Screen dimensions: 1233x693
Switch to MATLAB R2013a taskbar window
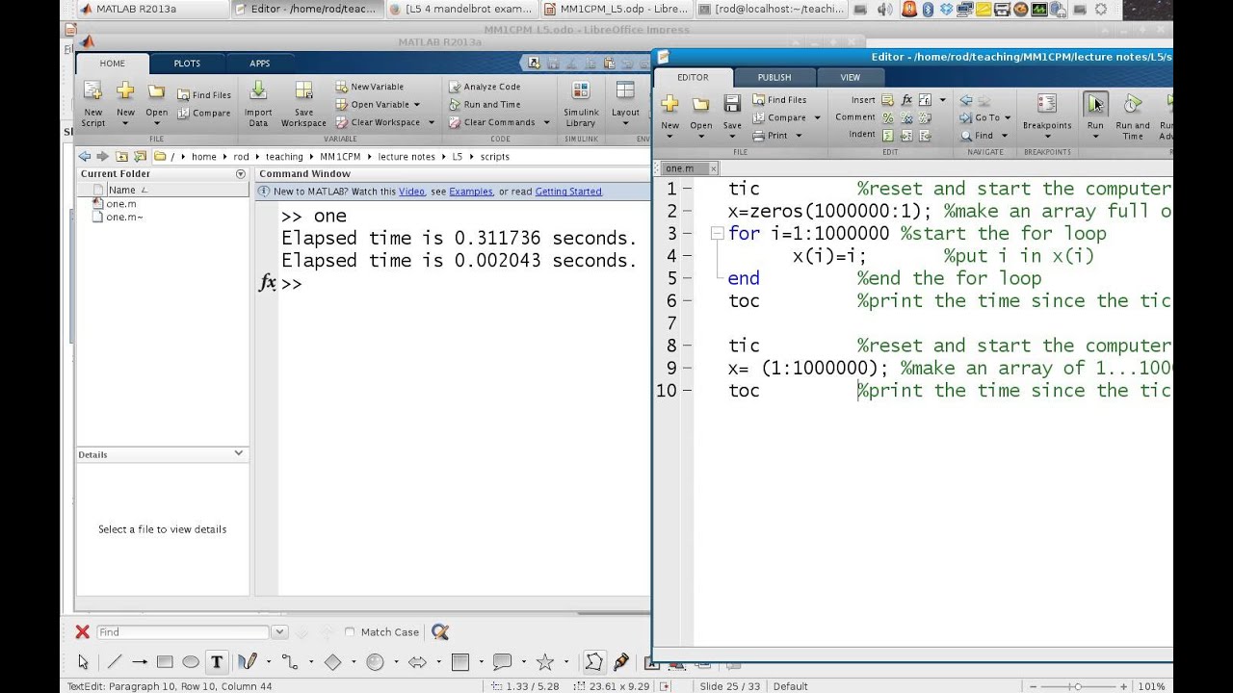(x=152, y=9)
